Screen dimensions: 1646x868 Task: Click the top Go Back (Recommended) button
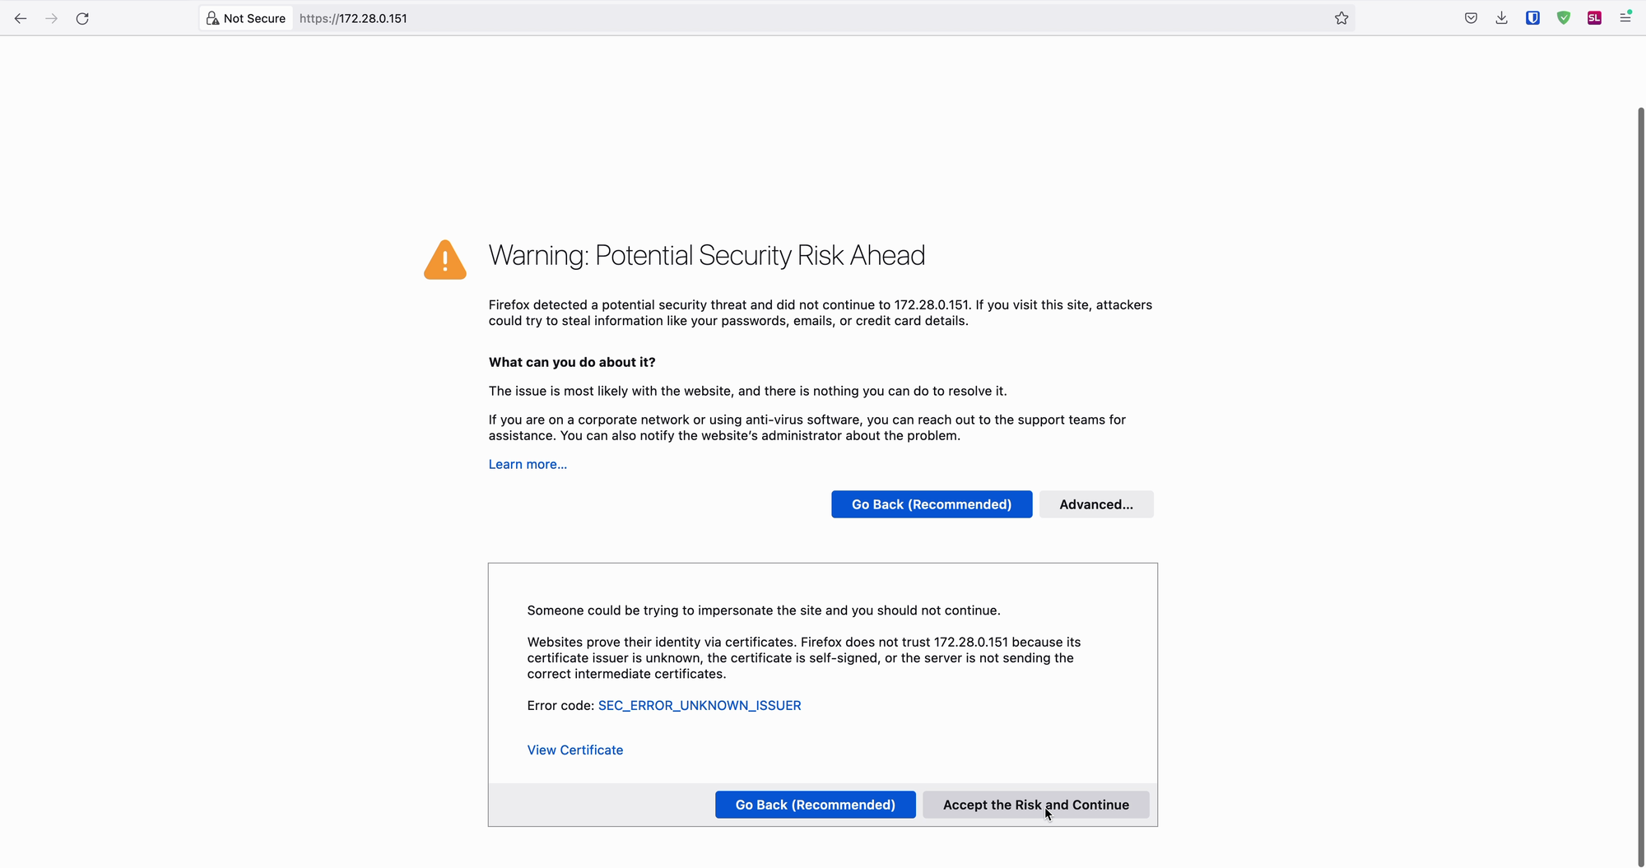pyautogui.click(x=932, y=504)
